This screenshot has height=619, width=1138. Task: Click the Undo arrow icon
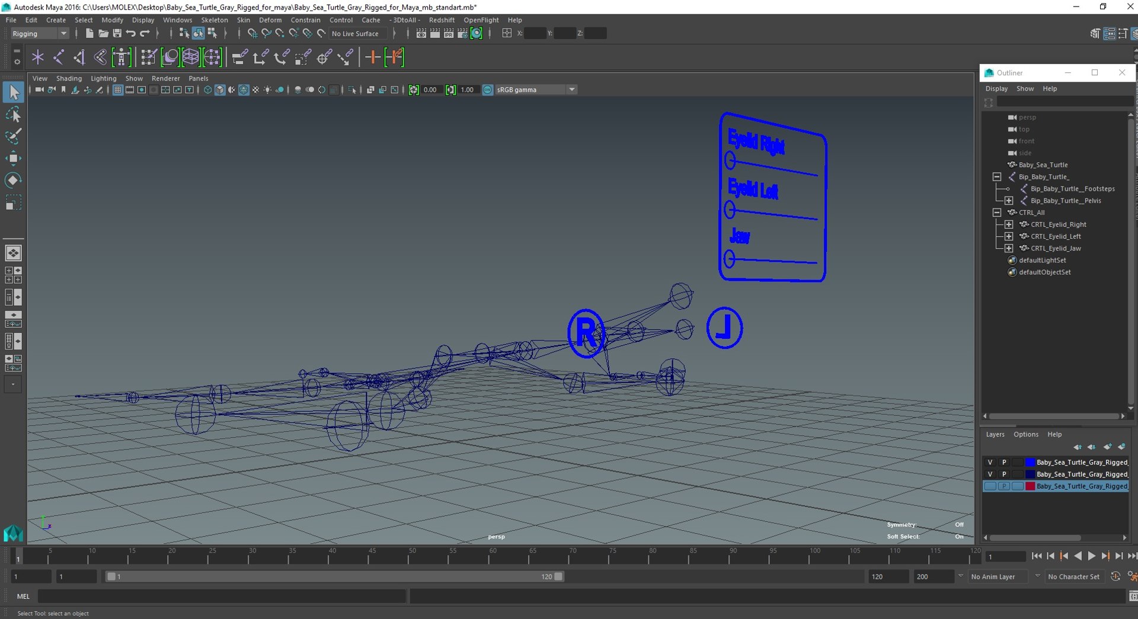[x=131, y=34]
